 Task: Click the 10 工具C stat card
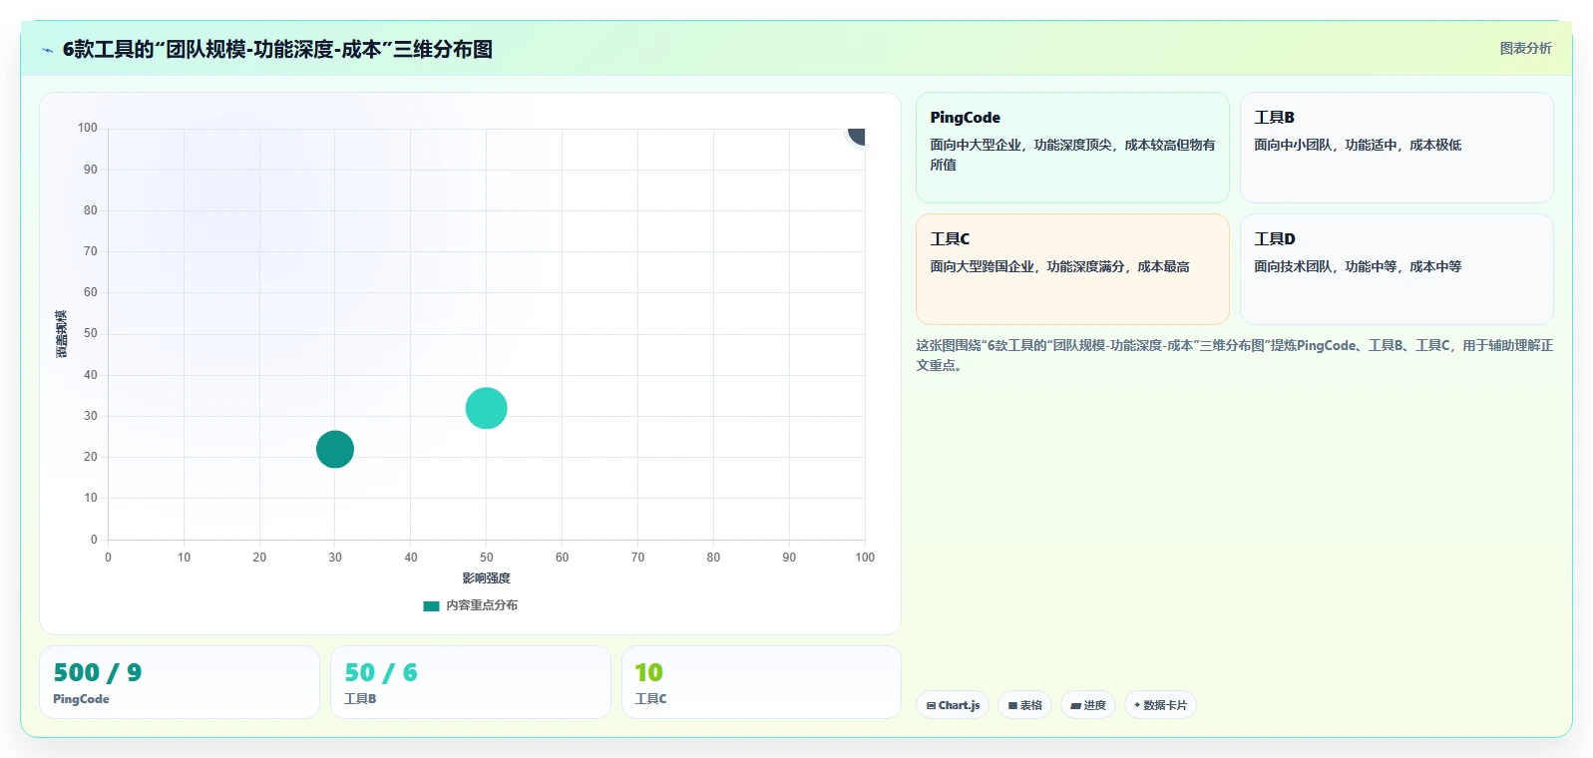click(x=761, y=682)
